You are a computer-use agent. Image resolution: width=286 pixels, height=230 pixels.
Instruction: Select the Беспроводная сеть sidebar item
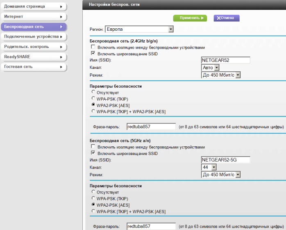(x=34, y=27)
